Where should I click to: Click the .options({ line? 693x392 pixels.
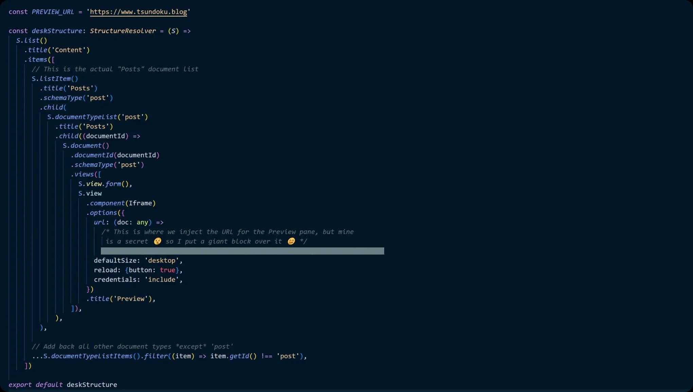105,212
